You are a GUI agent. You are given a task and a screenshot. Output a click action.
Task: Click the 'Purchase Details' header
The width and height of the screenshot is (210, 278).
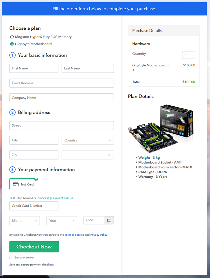tap(147, 30)
